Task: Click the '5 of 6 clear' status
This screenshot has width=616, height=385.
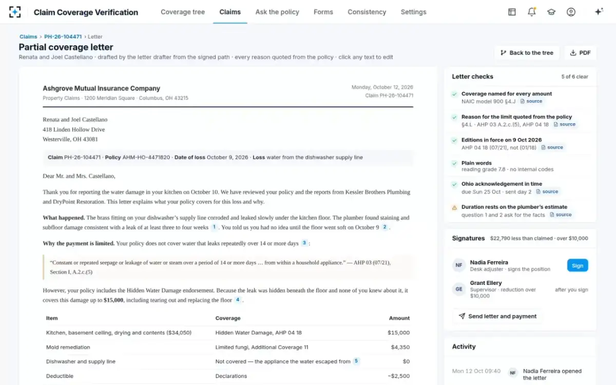Action: point(575,76)
